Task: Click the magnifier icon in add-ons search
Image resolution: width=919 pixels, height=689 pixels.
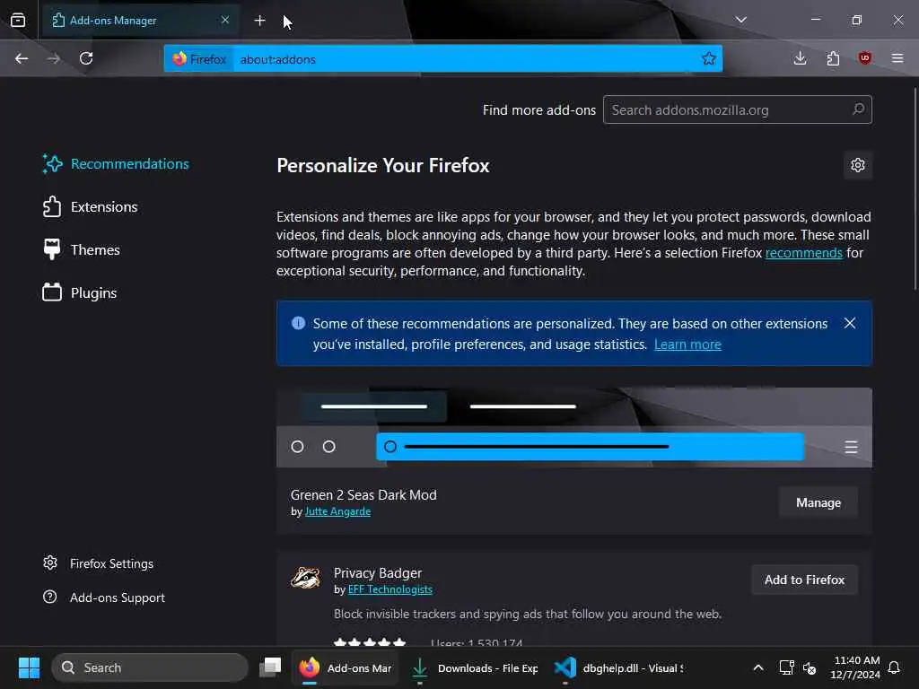Action: tap(858, 109)
